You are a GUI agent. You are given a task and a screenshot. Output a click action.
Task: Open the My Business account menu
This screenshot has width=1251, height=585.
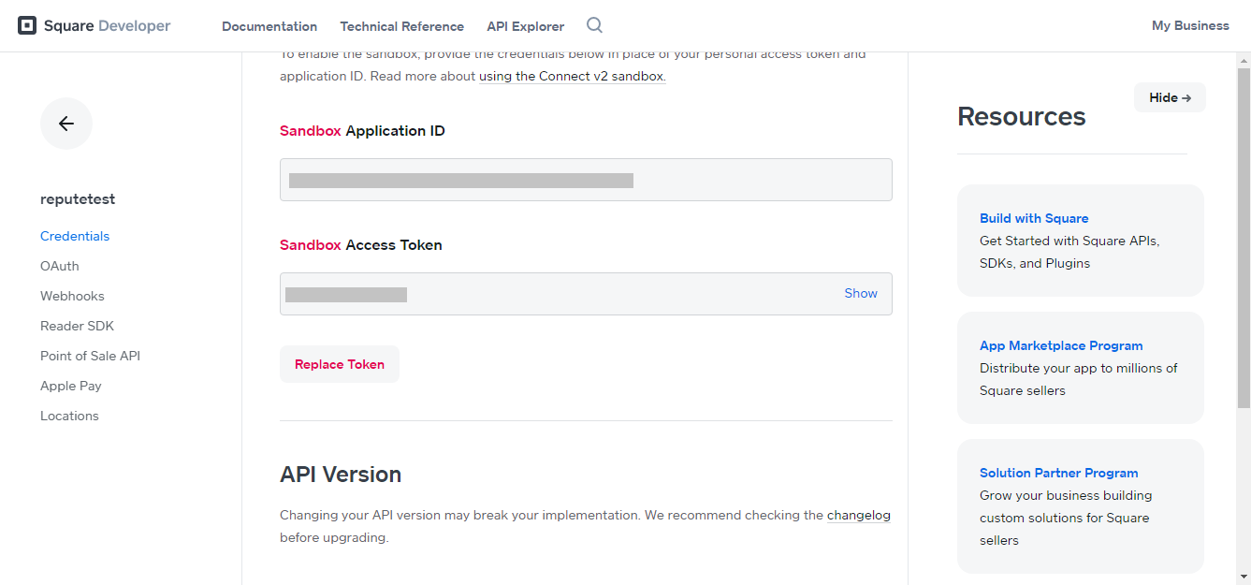pos(1190,26)
